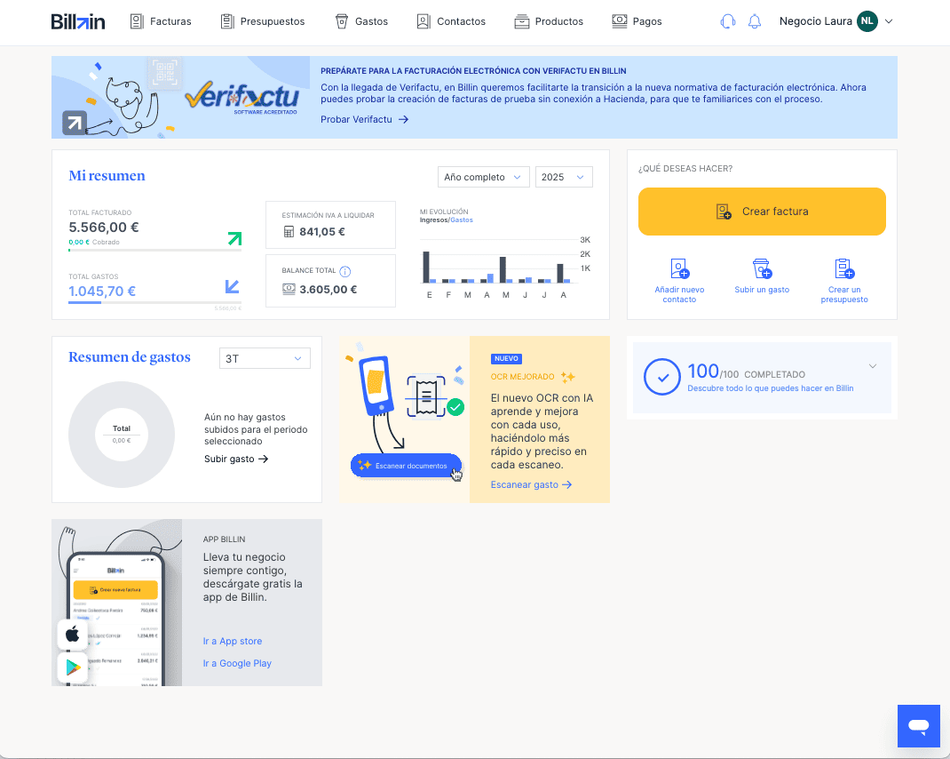950x759 pixels.
Task: Click the Crear factura button
Action: coord(762,212)
